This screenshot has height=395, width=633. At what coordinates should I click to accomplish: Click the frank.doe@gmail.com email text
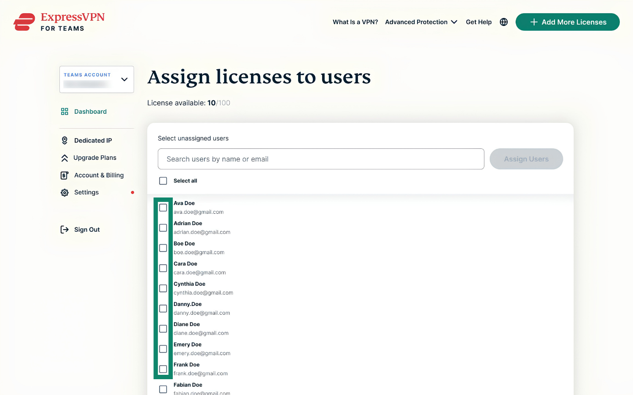pyautogui.click(x=200, y=373)
